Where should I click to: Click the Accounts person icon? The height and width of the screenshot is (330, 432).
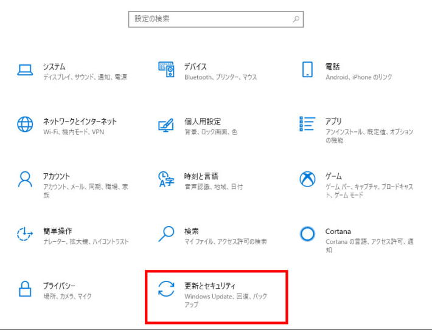(25, 179)
